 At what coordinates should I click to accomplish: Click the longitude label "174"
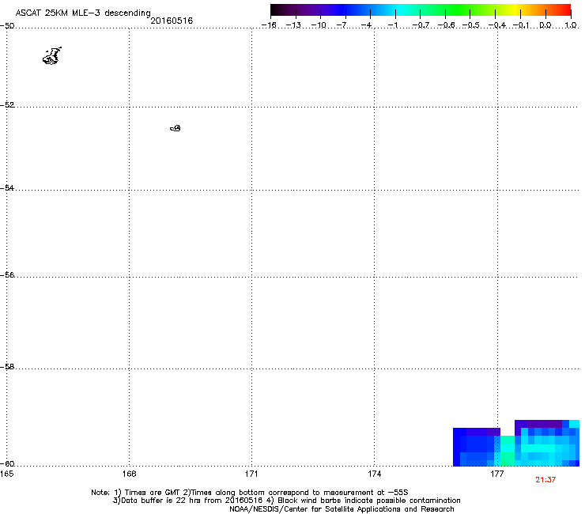pyautogui.click(x=374, y=474)
